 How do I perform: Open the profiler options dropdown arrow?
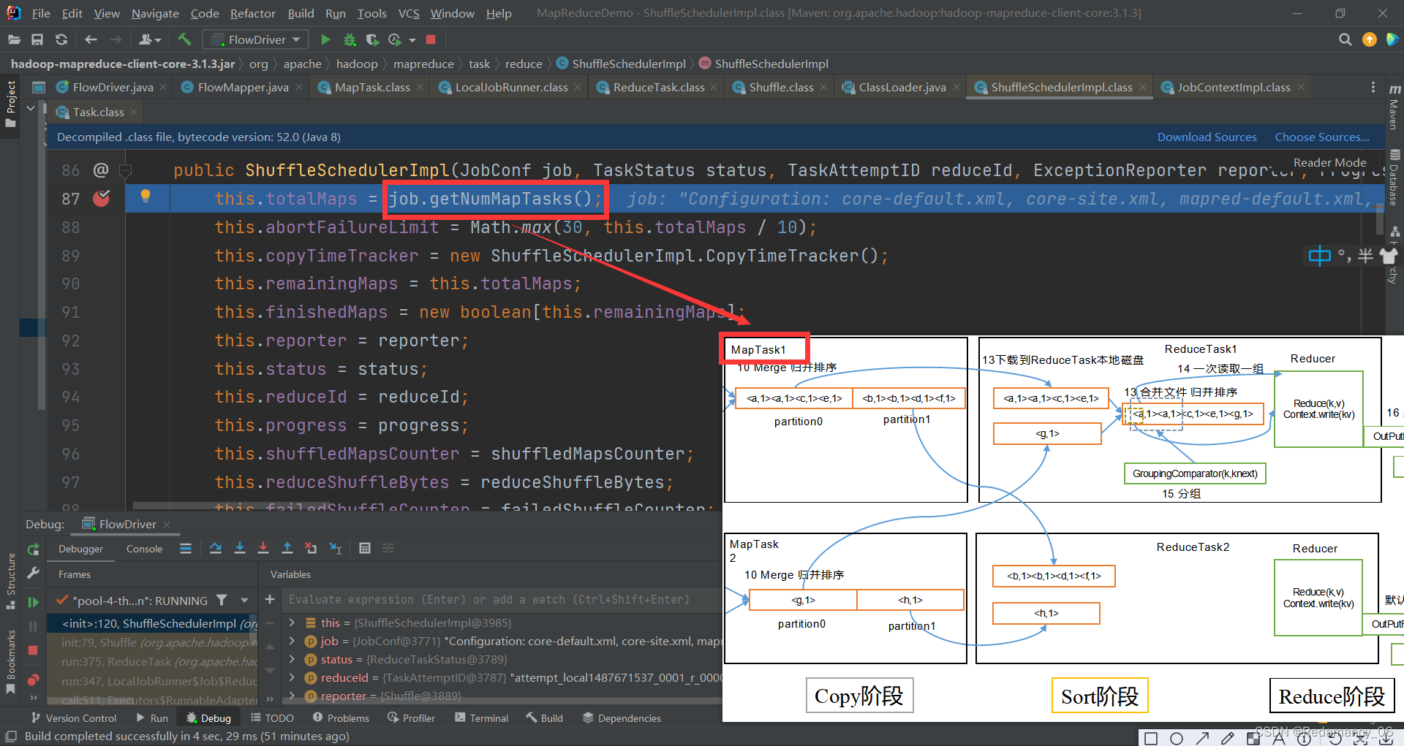tap(412, 40)
